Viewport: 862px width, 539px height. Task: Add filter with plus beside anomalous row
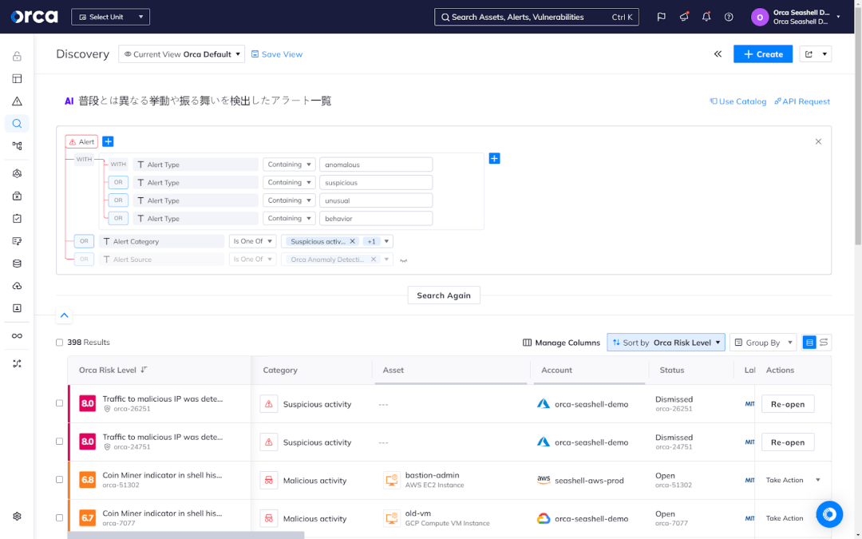pyautogui.click(x=494, y=158)
